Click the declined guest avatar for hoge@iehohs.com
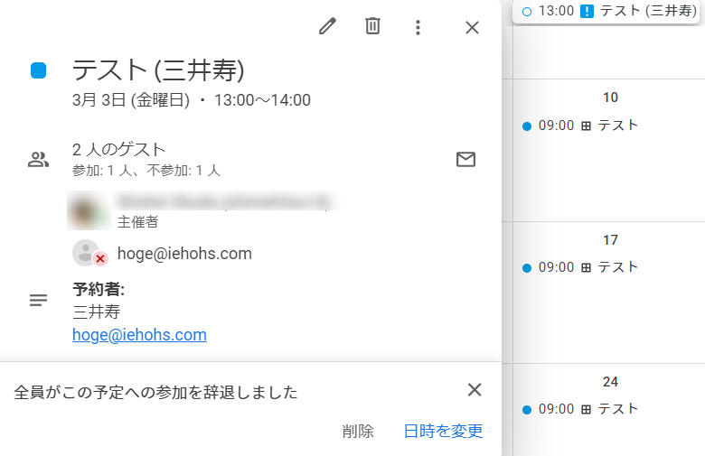The image size is (705, 456). tap(87, 253)
